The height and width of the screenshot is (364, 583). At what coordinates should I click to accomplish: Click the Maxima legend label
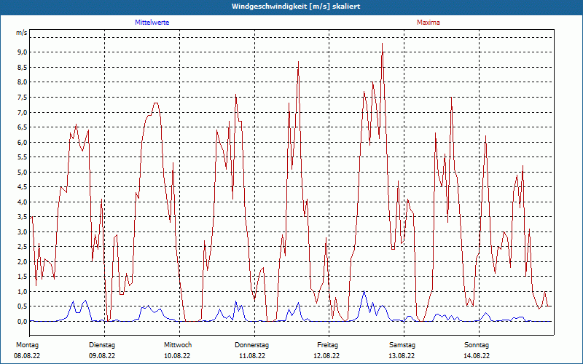429,23
